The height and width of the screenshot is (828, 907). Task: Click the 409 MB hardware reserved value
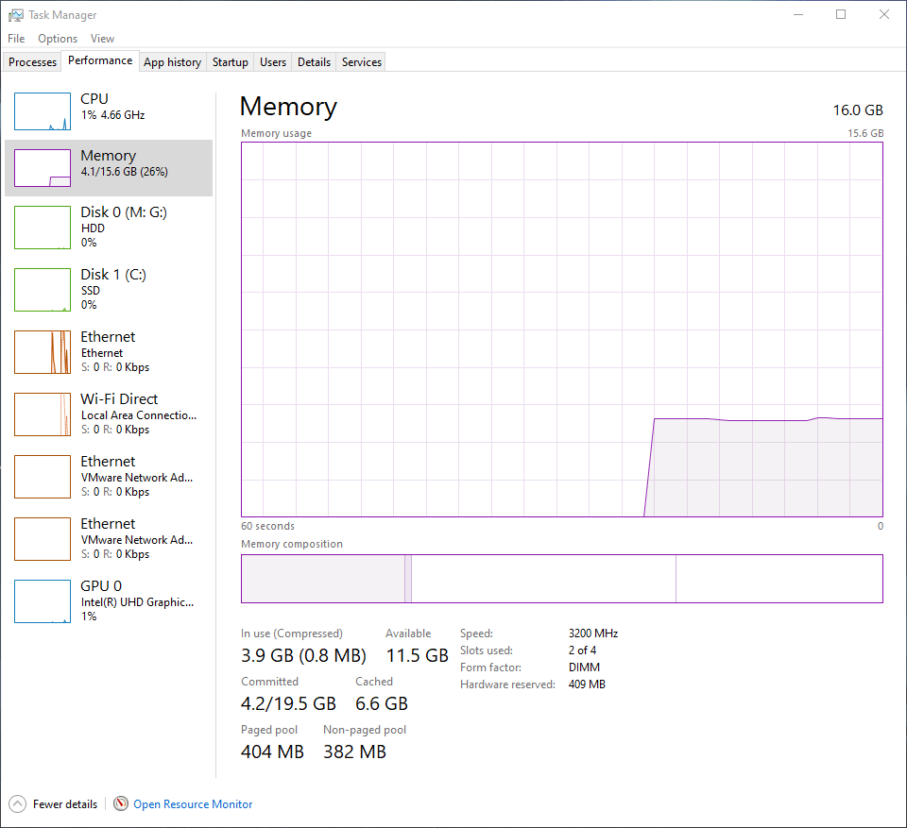click(587, 684)
